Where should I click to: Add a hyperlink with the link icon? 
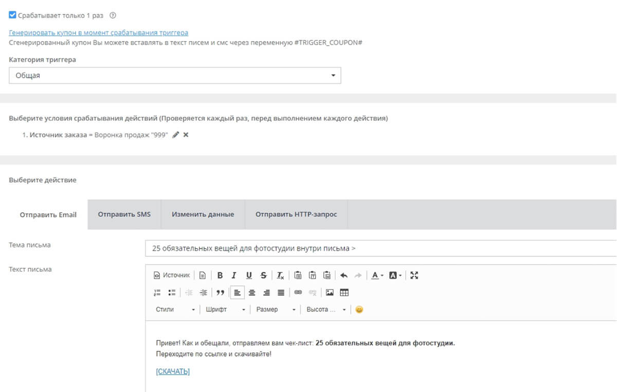pos(298,292)
